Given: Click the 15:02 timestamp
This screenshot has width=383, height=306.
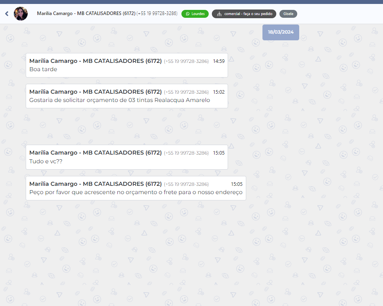Looking at the screenshot, I should [219, 92].
